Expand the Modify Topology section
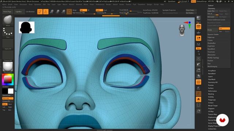The width and height of the screenshot is (234, 131). click(213, 57)
